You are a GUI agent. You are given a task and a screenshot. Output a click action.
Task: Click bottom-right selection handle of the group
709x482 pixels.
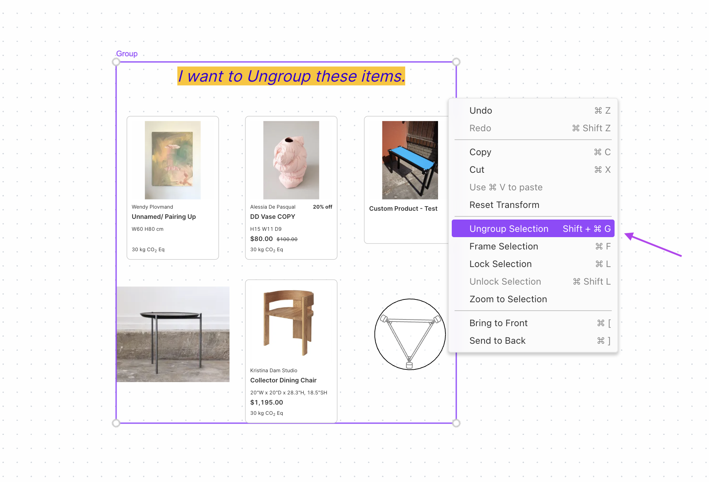click(456, 423)
